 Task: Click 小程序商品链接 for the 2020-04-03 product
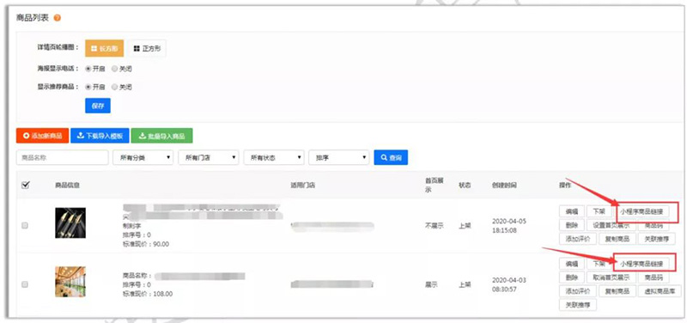(641, 265)
